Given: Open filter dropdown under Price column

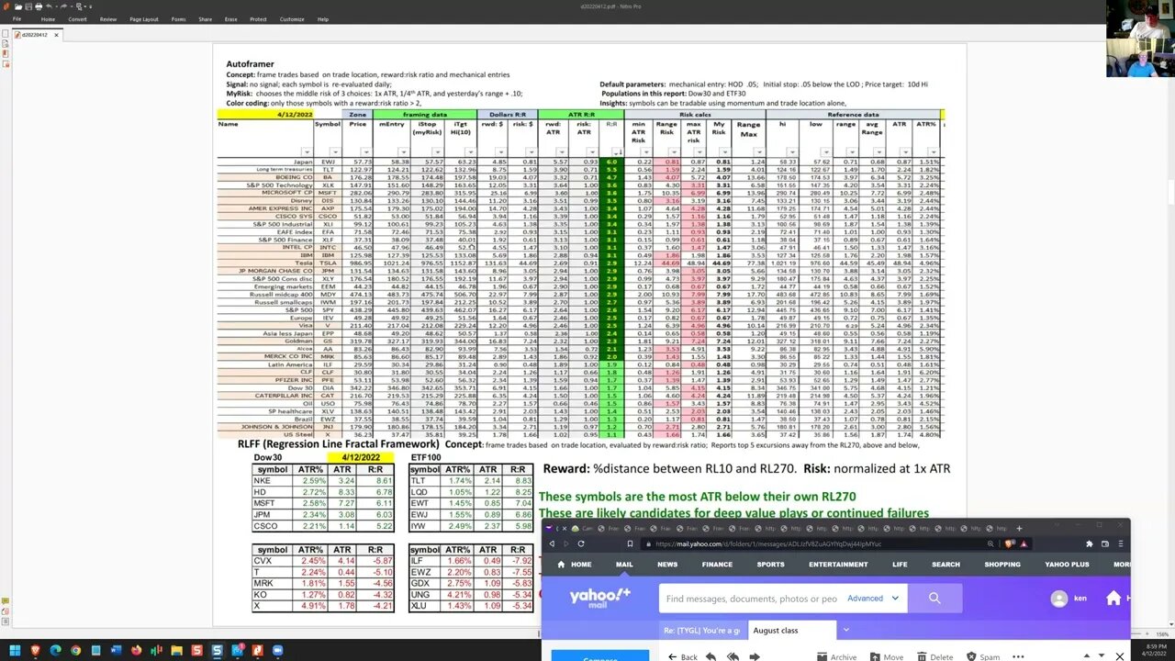Looking at the screenshot, I should pyautogui.click(x=366, y=151).
